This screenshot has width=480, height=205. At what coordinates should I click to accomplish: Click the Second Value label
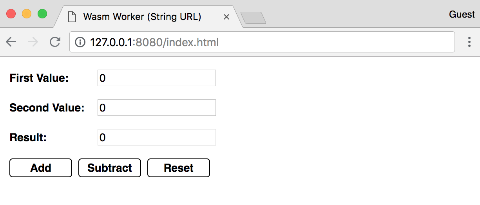[47, 108]
